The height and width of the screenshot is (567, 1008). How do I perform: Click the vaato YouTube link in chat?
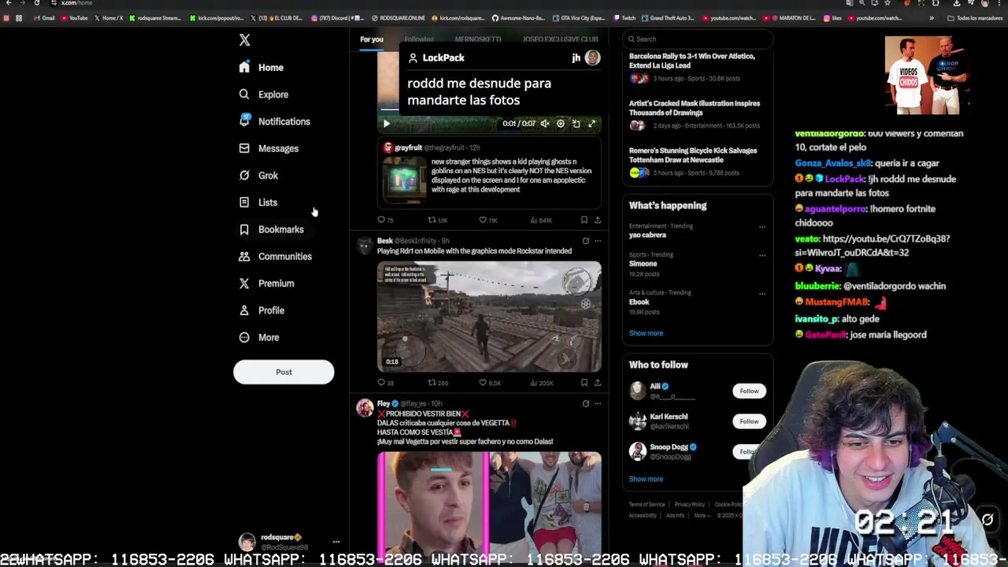coord(872,246)
